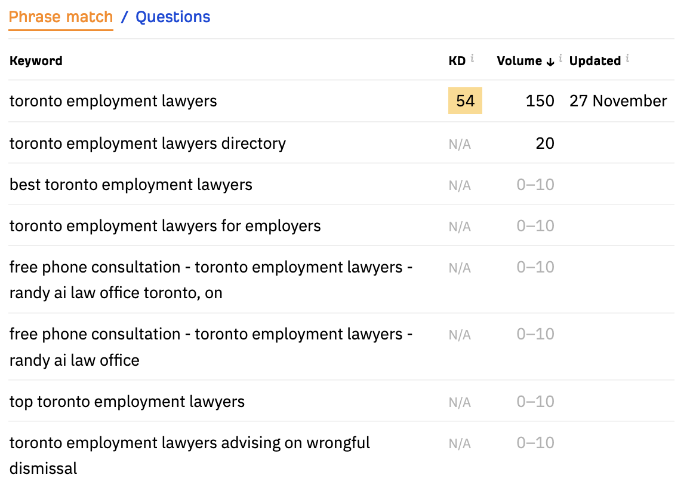Click the Keyword column header
The width and height of the screenshot is (690, 502).
[36, 61]
